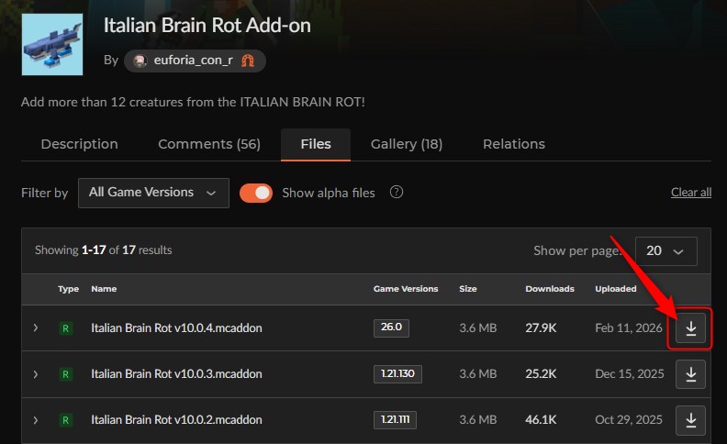
Task: Click the 1.21.130 game version tag
Action: 397,374
